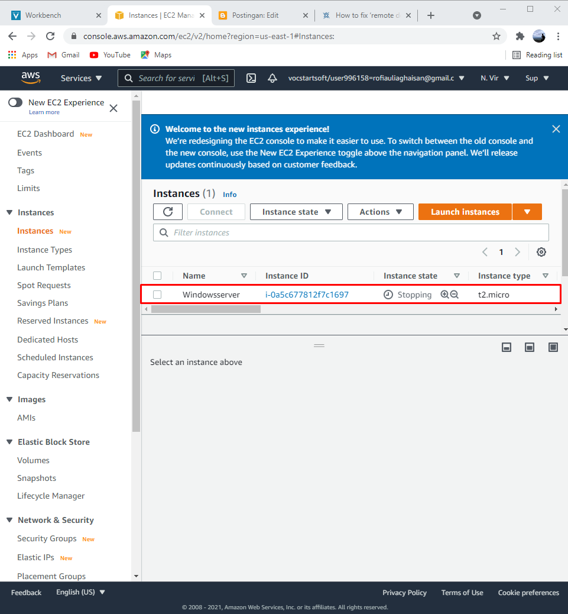Click Launch instances button

click(x=465, y=212)
